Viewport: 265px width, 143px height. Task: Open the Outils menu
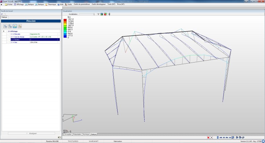point(68,4)
